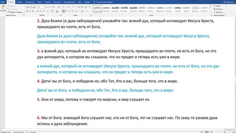Click the Shading paint bucket icon
Image resolution: width=236 pixels, height=133 pixels.
point(82,11)
